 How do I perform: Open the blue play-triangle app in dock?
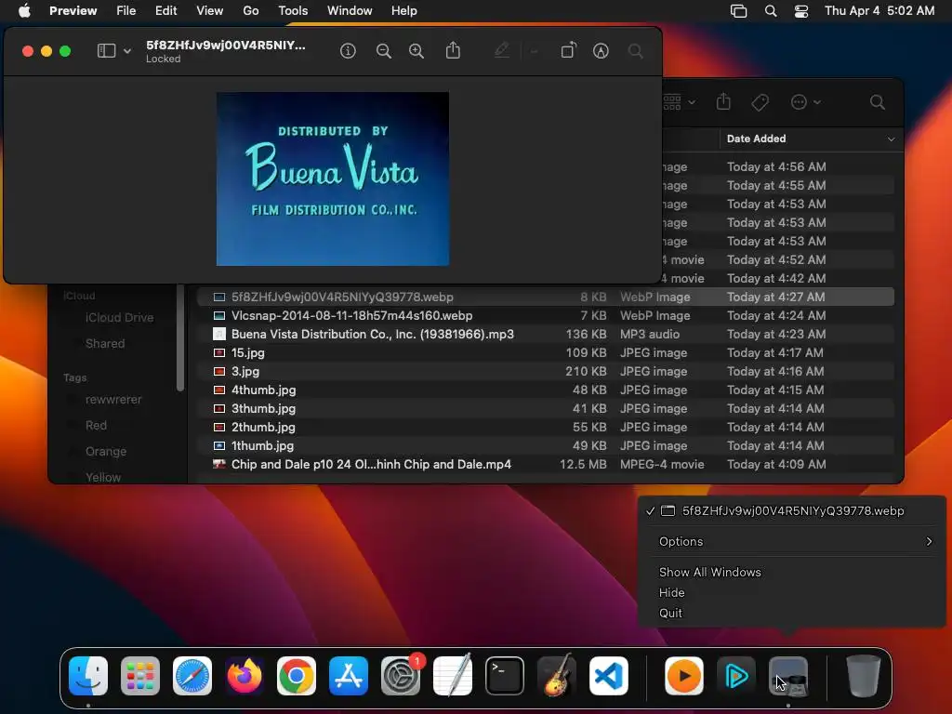pyautogui.click(x=736, y=676)
